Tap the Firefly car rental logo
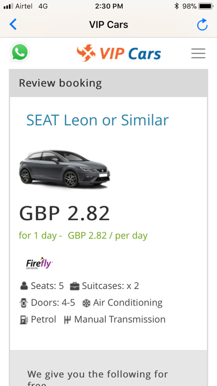217x386 pixels. (39, 263)
